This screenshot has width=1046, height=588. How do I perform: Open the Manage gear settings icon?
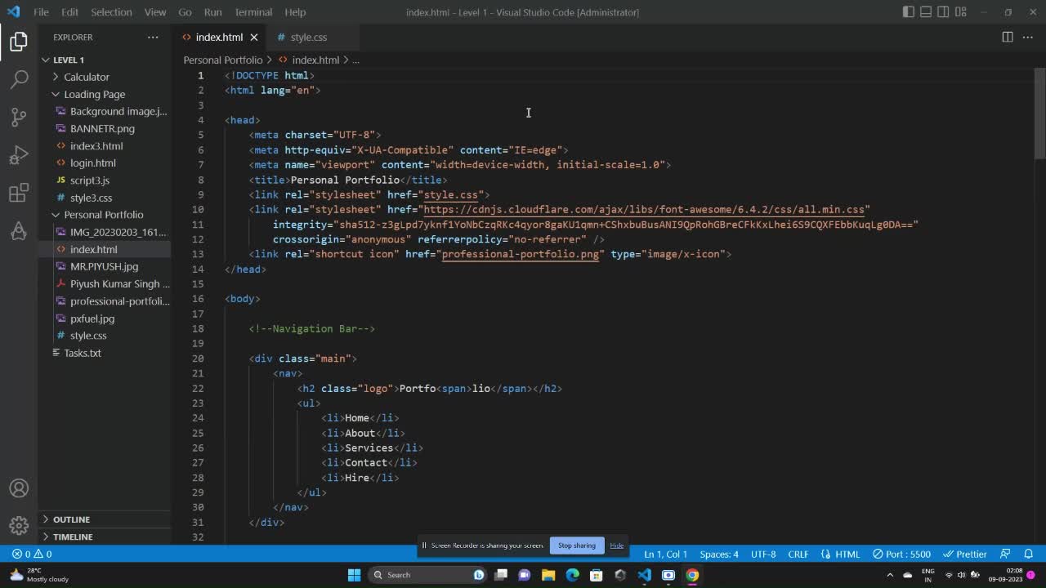coord(19,525)
